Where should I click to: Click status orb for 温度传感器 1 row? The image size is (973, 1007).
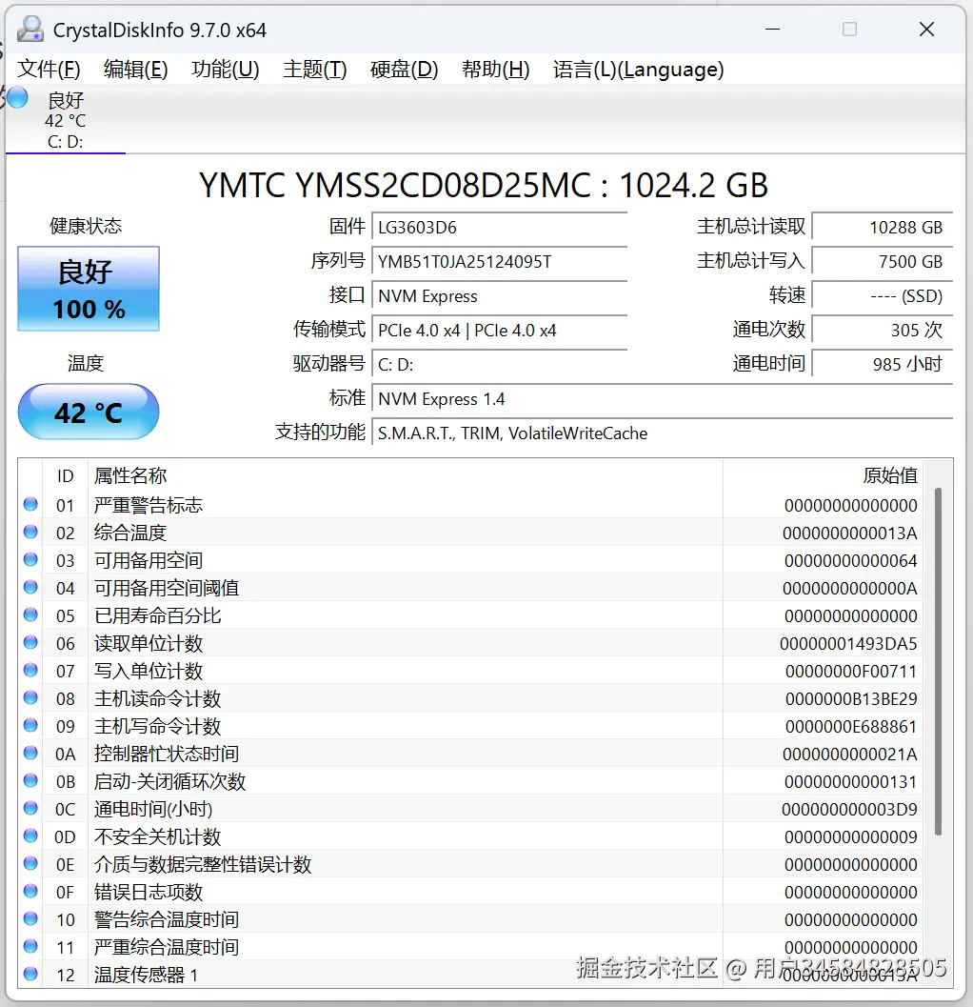[30, 974]
